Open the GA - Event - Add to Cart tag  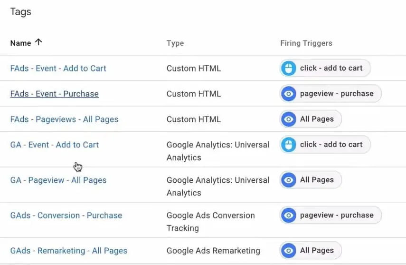[55, 145]
